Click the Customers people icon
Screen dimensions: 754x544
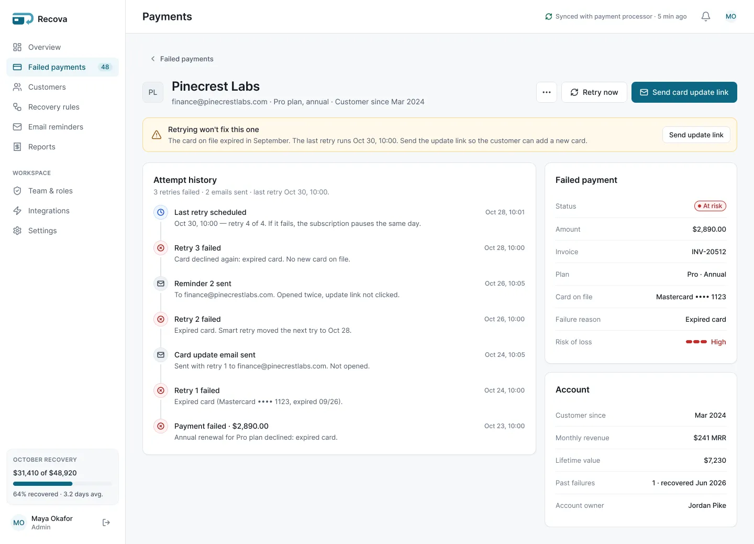17,87
